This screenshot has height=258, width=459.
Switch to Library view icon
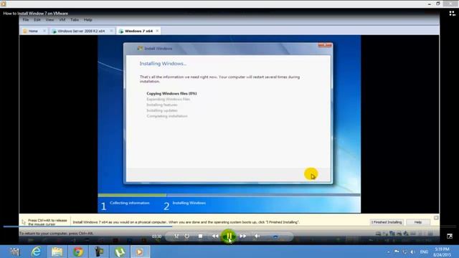pos(452,13)
